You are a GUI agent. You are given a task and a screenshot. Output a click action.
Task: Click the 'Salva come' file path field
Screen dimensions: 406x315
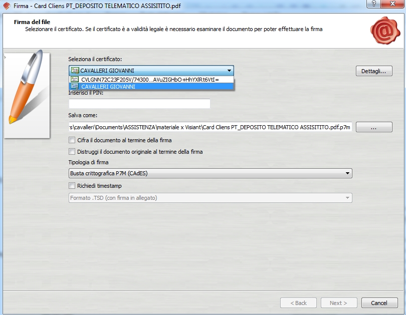211,127
